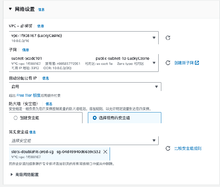Click refresh icon beside security group selector
Viewport: 220px width, 187px height.
coord(168,148)
